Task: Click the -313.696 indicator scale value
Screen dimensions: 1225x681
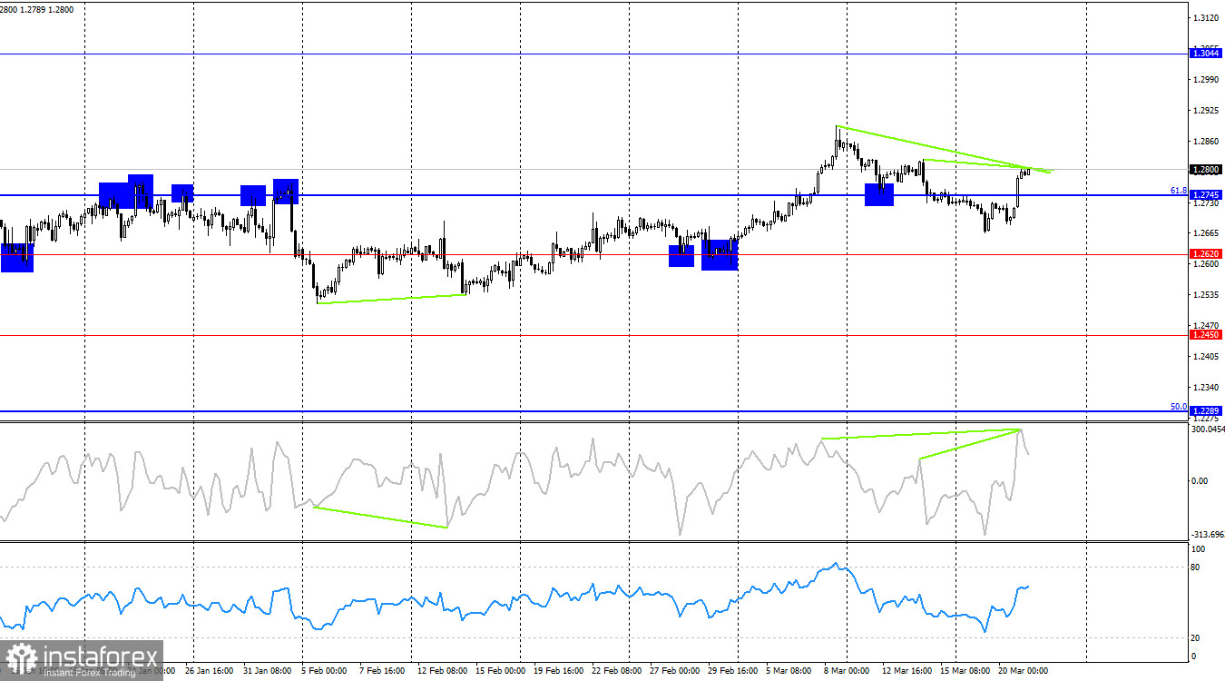Action: click(x=1208, y=534)
